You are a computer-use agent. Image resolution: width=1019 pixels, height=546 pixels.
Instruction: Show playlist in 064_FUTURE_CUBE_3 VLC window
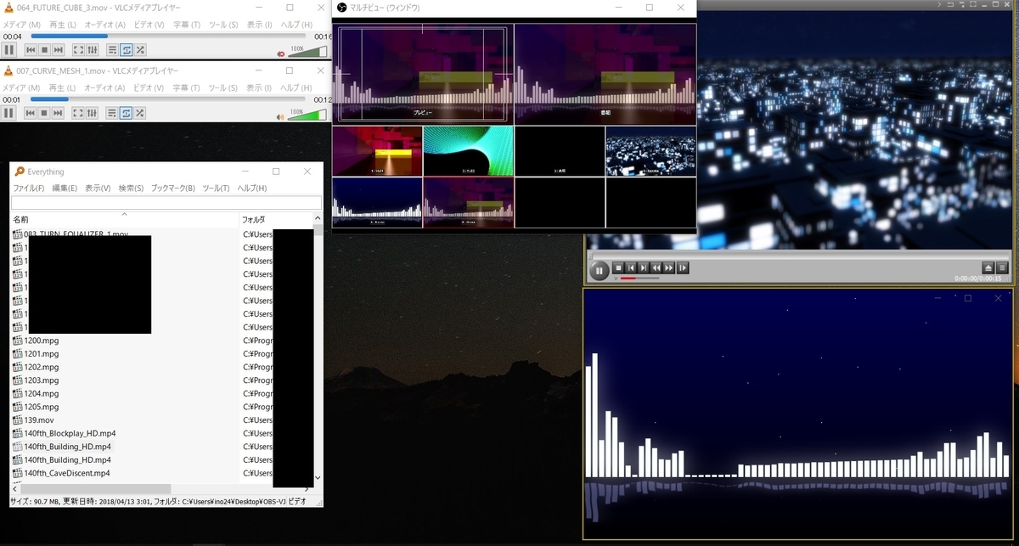(x=112, y=51)
